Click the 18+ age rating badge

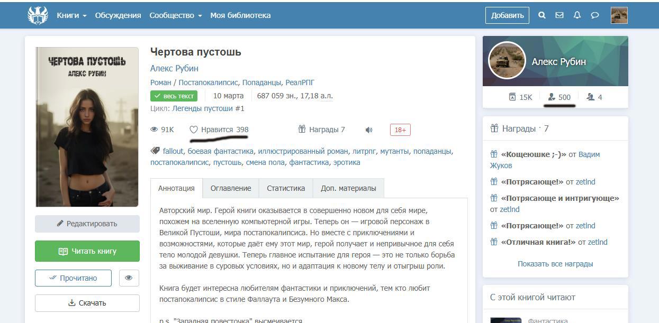(x=400, y=130)
